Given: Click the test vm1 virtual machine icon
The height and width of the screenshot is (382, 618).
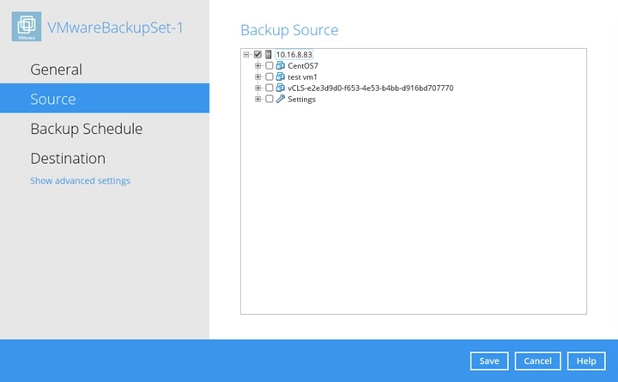Looking at the screenshot, I should (280, 76).
